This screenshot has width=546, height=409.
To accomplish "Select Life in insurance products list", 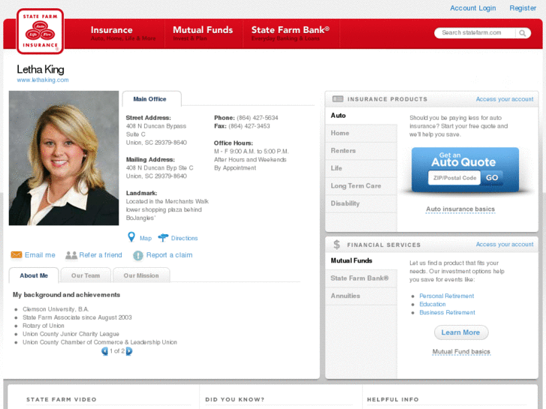I will (x=361, y=168).
